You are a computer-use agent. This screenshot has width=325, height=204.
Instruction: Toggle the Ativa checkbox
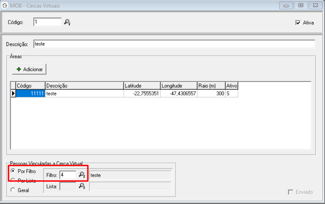298,23
